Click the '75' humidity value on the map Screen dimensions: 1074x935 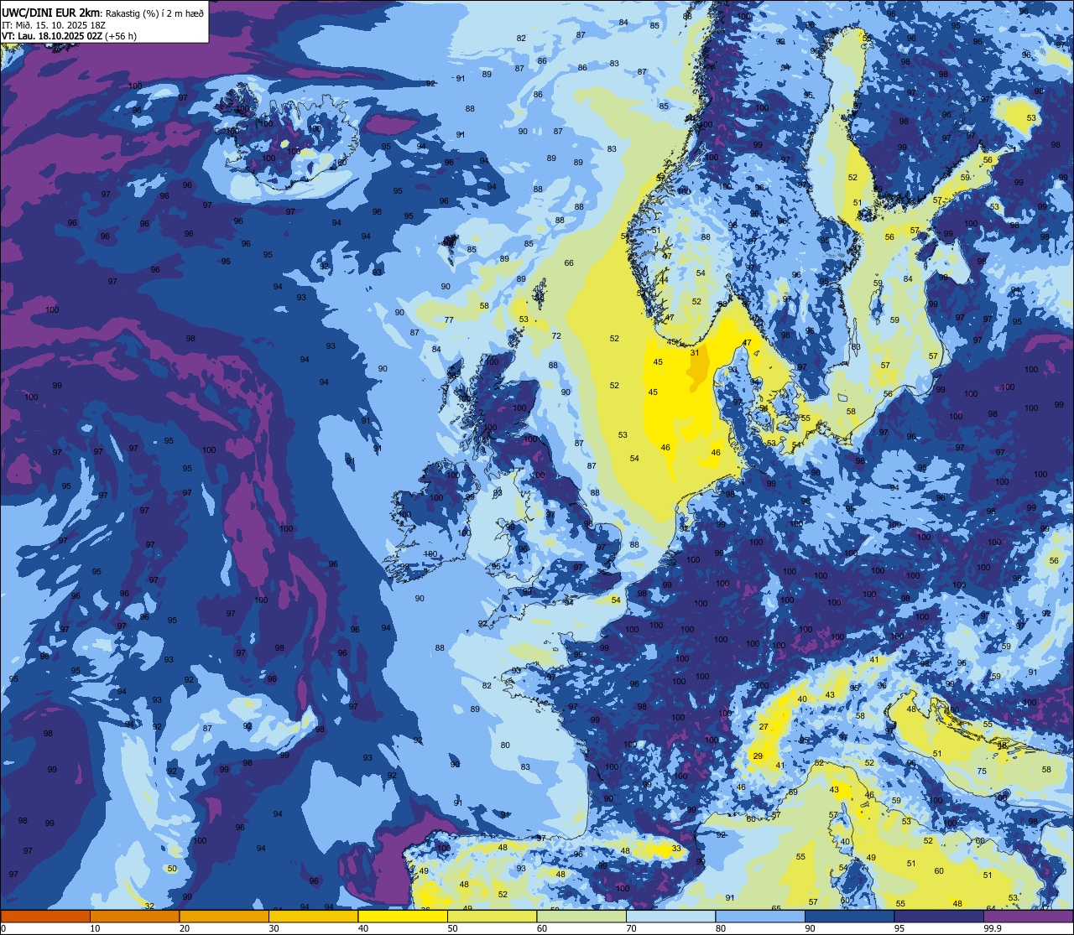coord(982,771)
